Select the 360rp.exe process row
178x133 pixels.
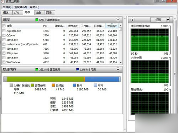60,53
